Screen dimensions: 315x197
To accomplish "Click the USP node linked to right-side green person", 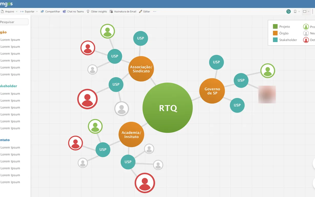I will [x=241, y=80].
